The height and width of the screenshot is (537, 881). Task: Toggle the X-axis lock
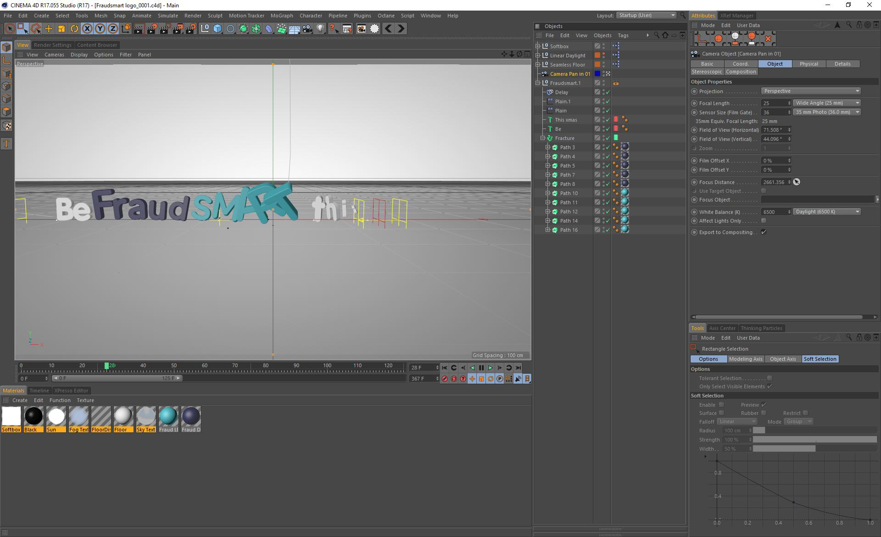pos(87,28)
